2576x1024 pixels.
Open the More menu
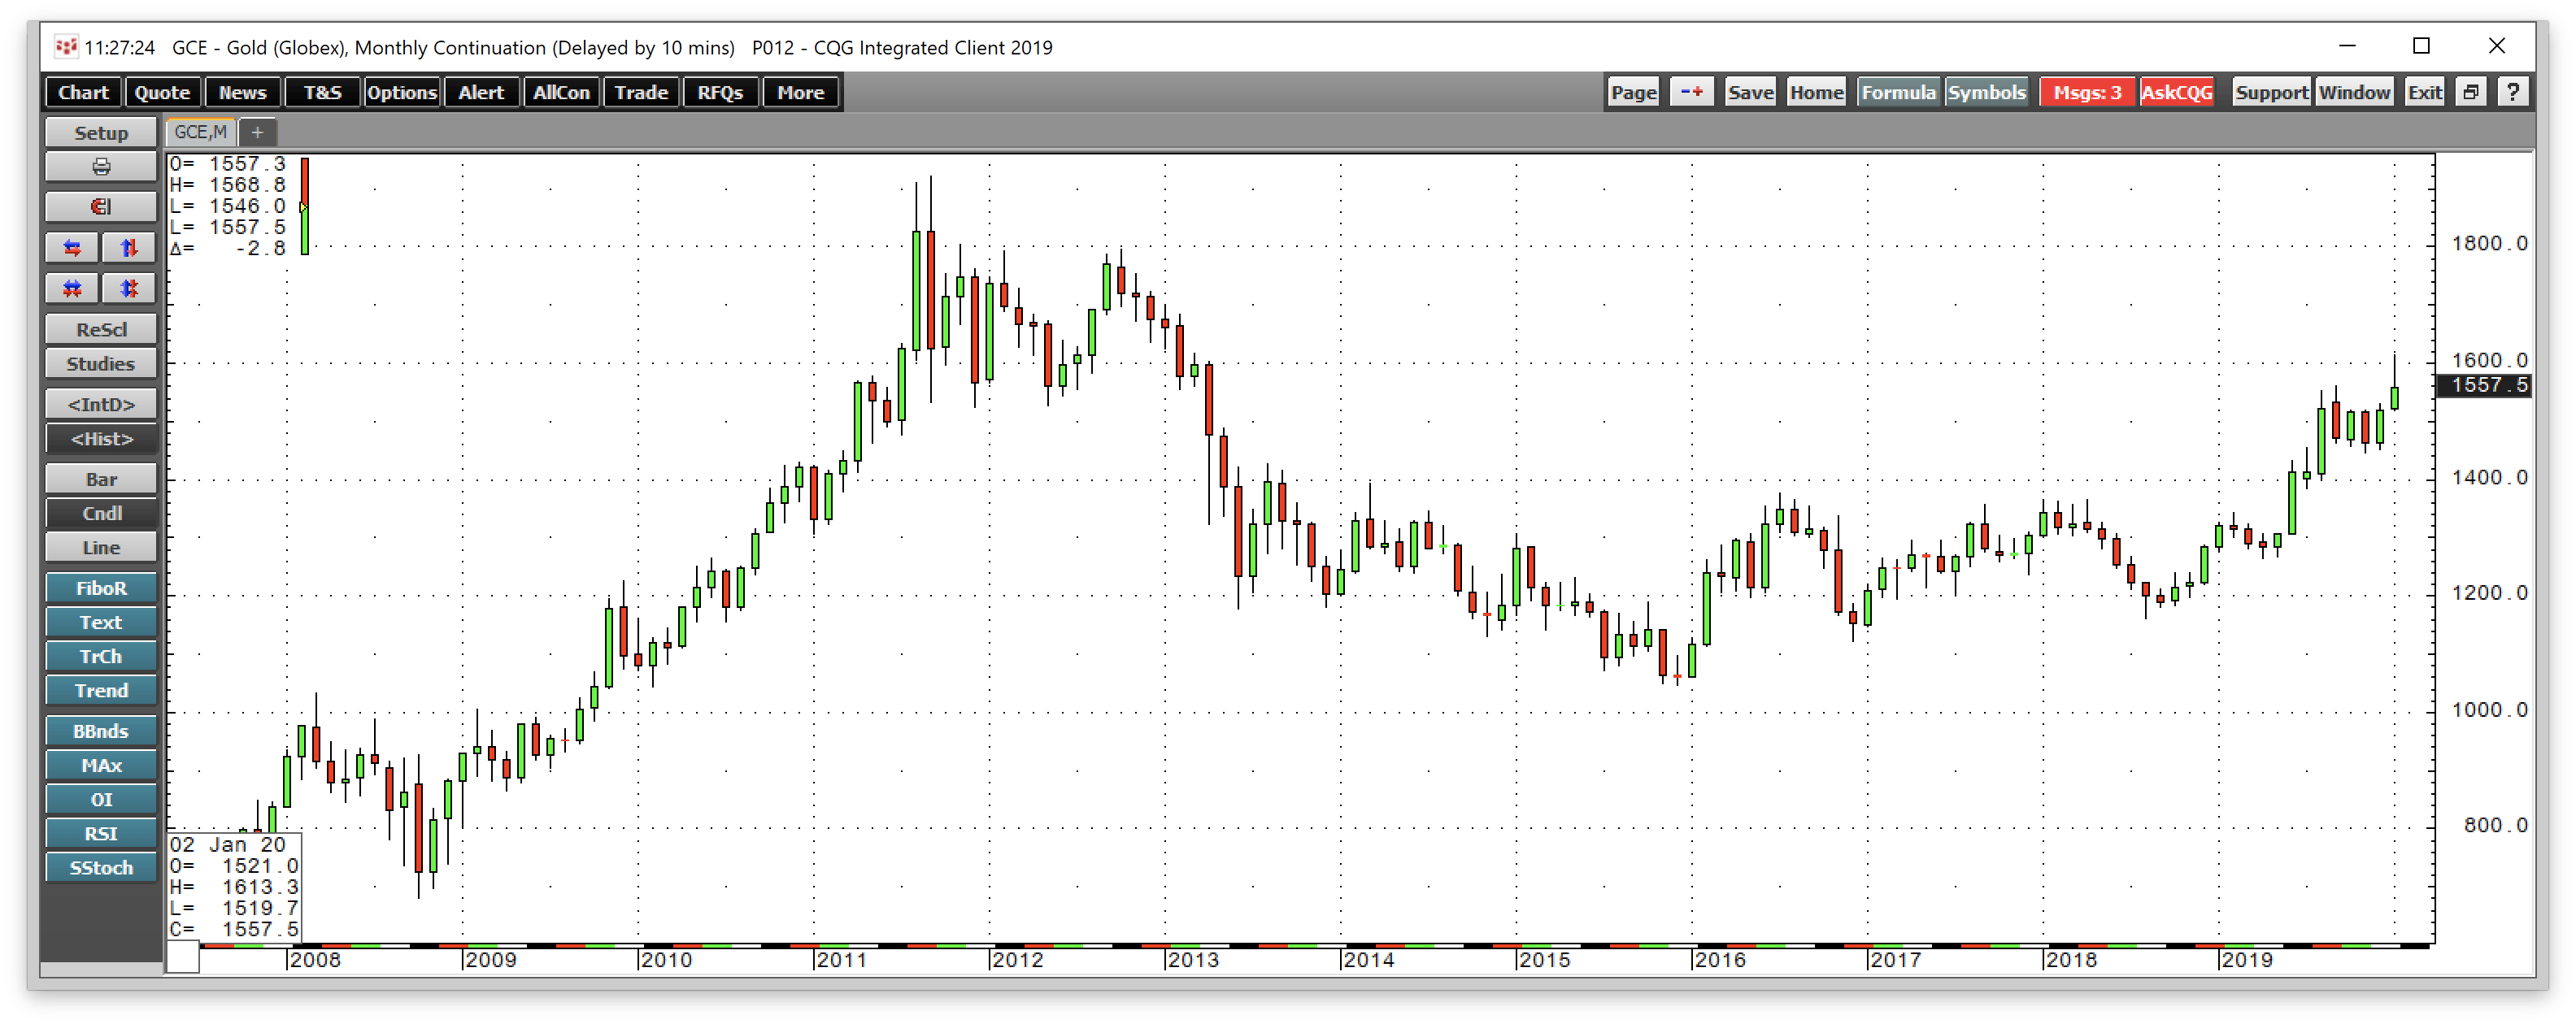[x=800, y=92]
